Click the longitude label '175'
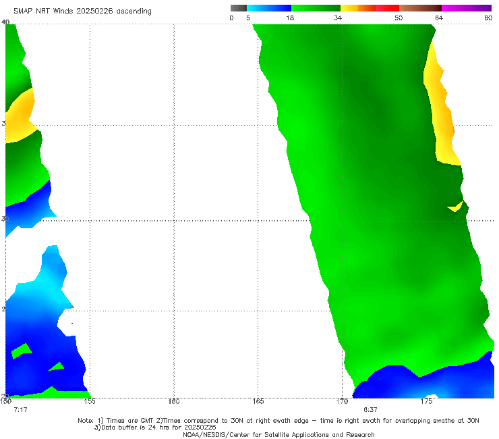 [x=426, y=401]
